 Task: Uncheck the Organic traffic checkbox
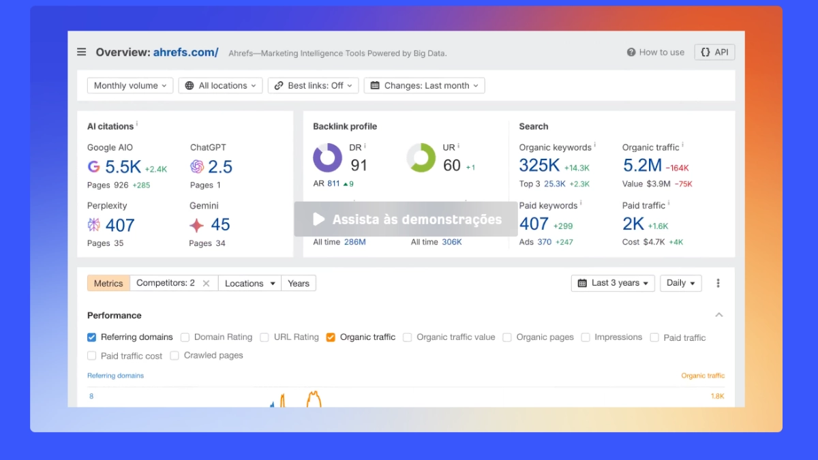coord(331,337)
